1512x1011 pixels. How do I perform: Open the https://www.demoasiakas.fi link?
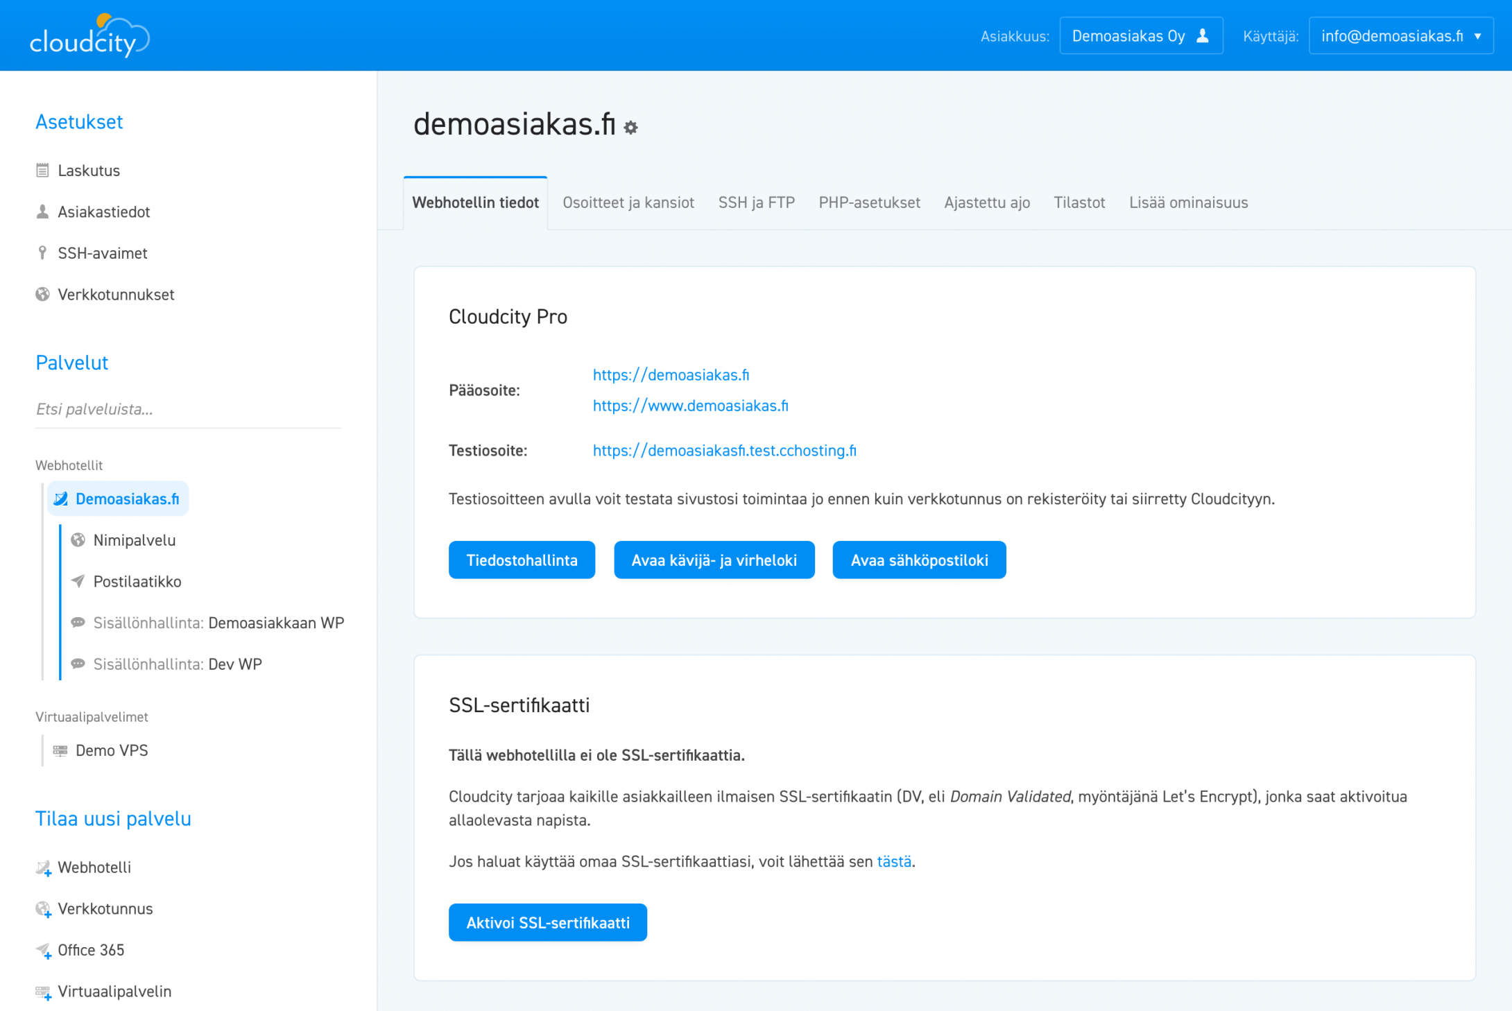click(690, 406)
